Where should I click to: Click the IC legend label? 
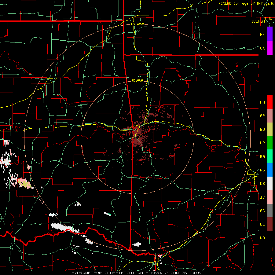[x=262, y=197]
